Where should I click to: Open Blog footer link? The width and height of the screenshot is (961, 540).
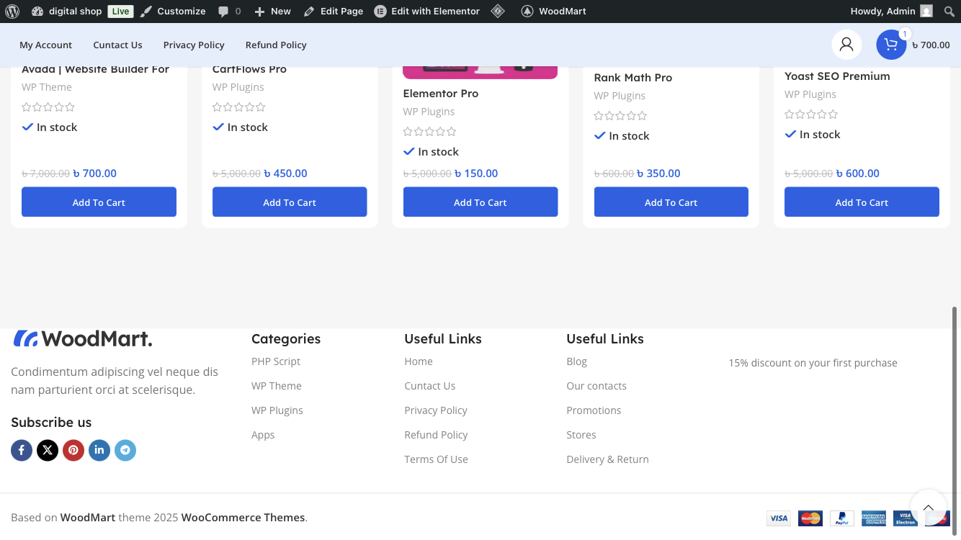pyautogui.click(x=576, y=361)
